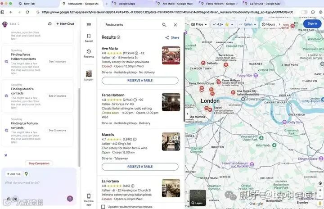324x209 pixels.
Task: Switch to the New Tab browser tab
Action: pyautogui.click(x=29, y=4)
